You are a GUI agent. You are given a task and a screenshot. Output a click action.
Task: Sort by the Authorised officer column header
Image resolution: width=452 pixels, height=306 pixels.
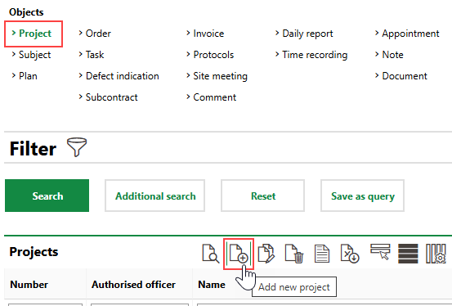point(133,285)
